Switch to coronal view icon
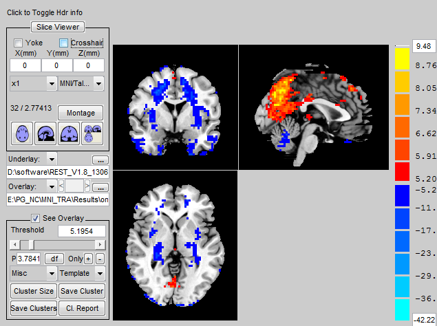Screen dimensions: 437x326 tap(69, 133)
